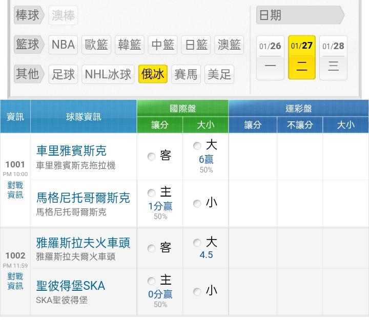Choose 小 over/under for game 1001
Image resolution: width=369 pixels, height=322 pixels.
click(x=197, y=204)
